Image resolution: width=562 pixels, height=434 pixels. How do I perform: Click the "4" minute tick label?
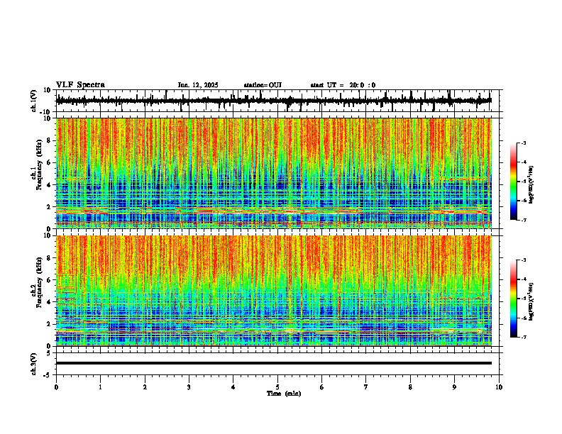click(x=233, y=387)
